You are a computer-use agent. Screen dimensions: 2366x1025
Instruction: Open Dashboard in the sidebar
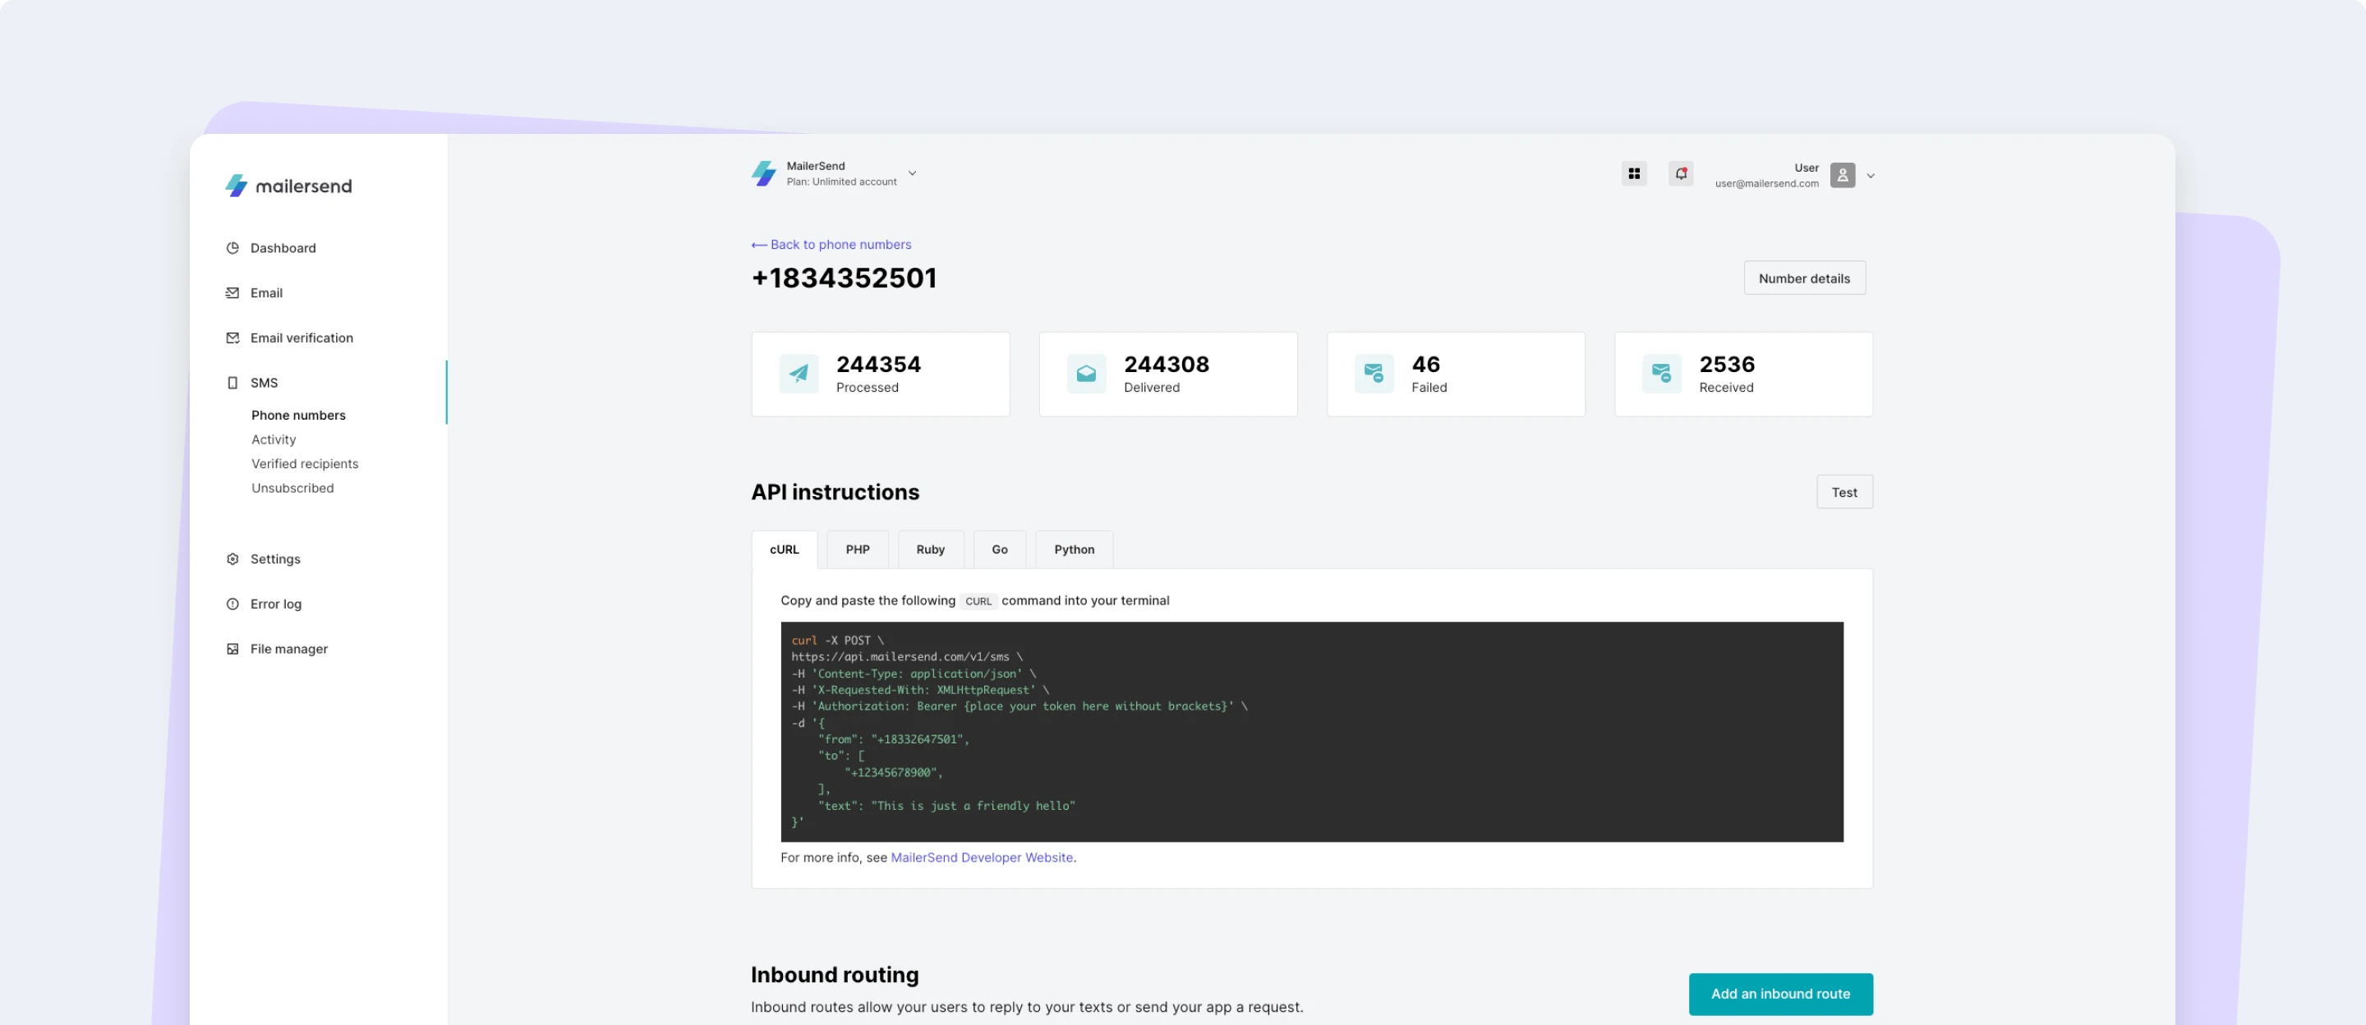(283, 248)
